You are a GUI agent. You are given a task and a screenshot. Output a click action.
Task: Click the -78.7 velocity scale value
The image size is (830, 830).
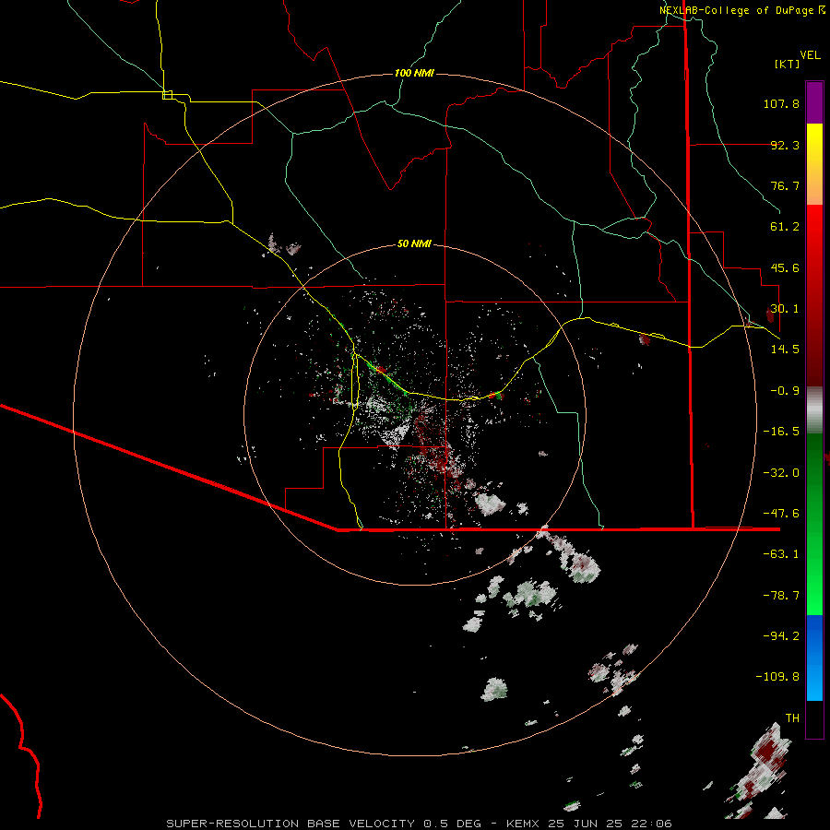(x=781, y=596)
